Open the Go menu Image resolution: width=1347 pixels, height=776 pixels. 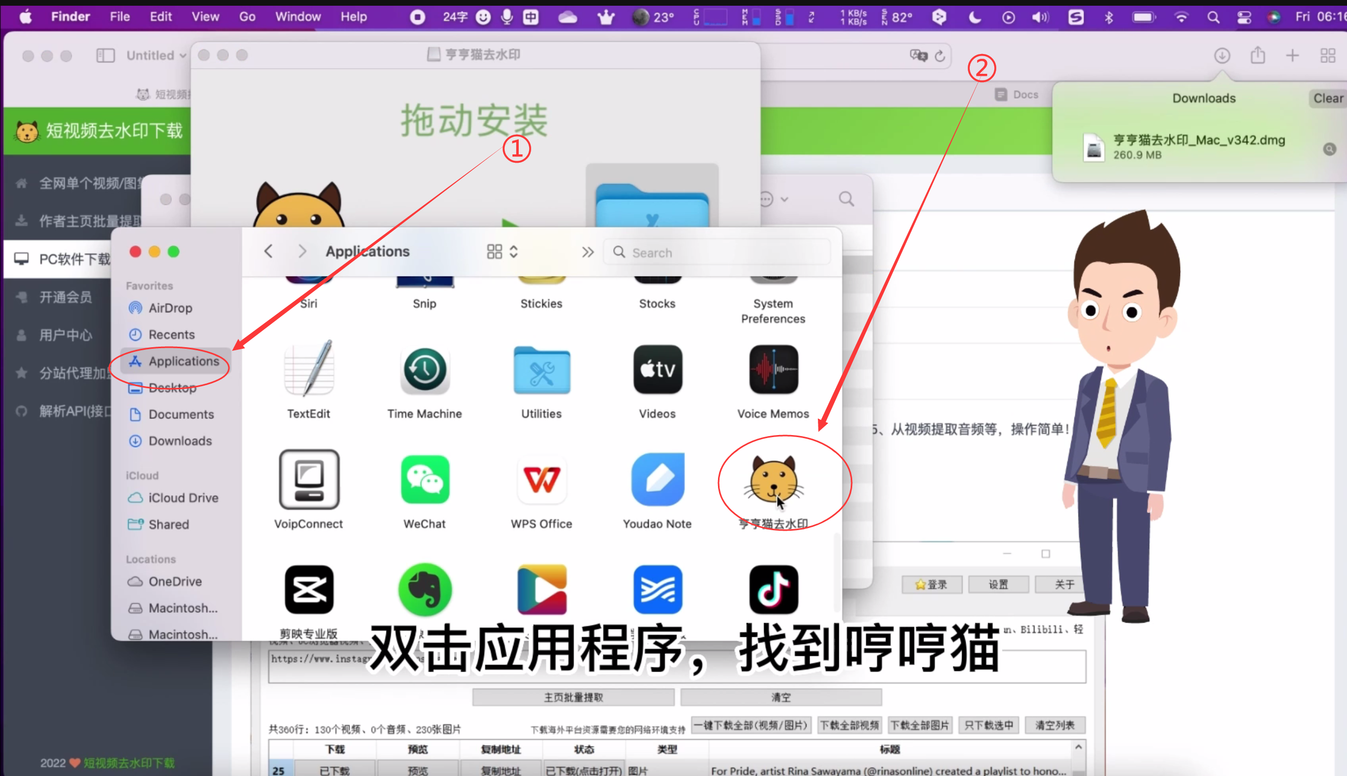coord(247,17)
